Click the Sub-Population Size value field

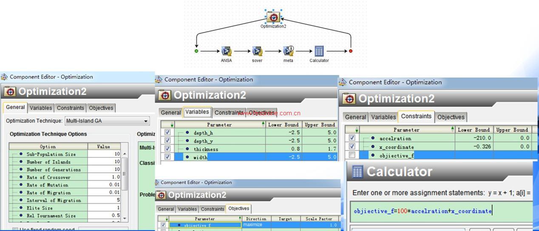(104, 154)
